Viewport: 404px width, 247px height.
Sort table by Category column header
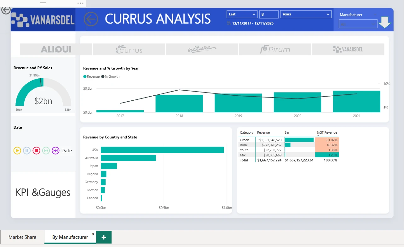click(x=246, y=132)
